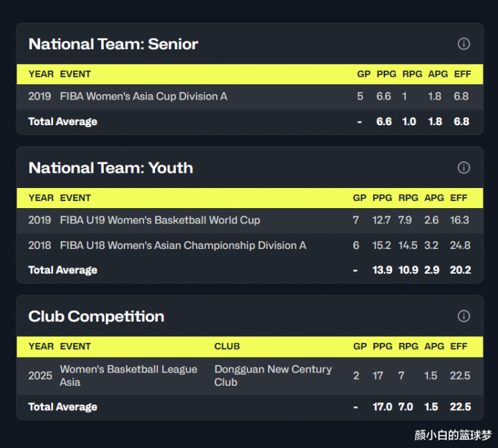This screenshot has height=448, width=498.
Task: Click APG column header in Club Competition table
Action: (434, 346)
